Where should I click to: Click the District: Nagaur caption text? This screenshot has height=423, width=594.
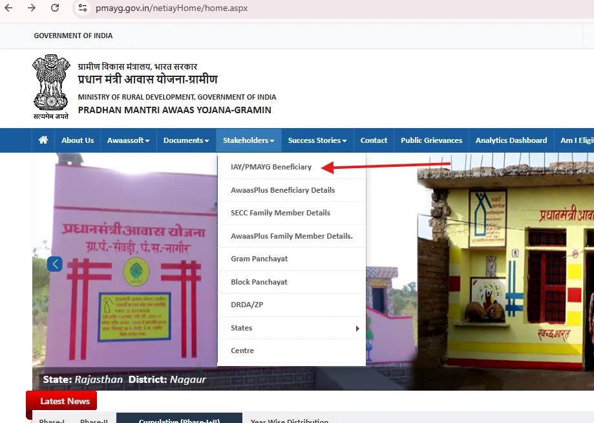coord(167,380)
